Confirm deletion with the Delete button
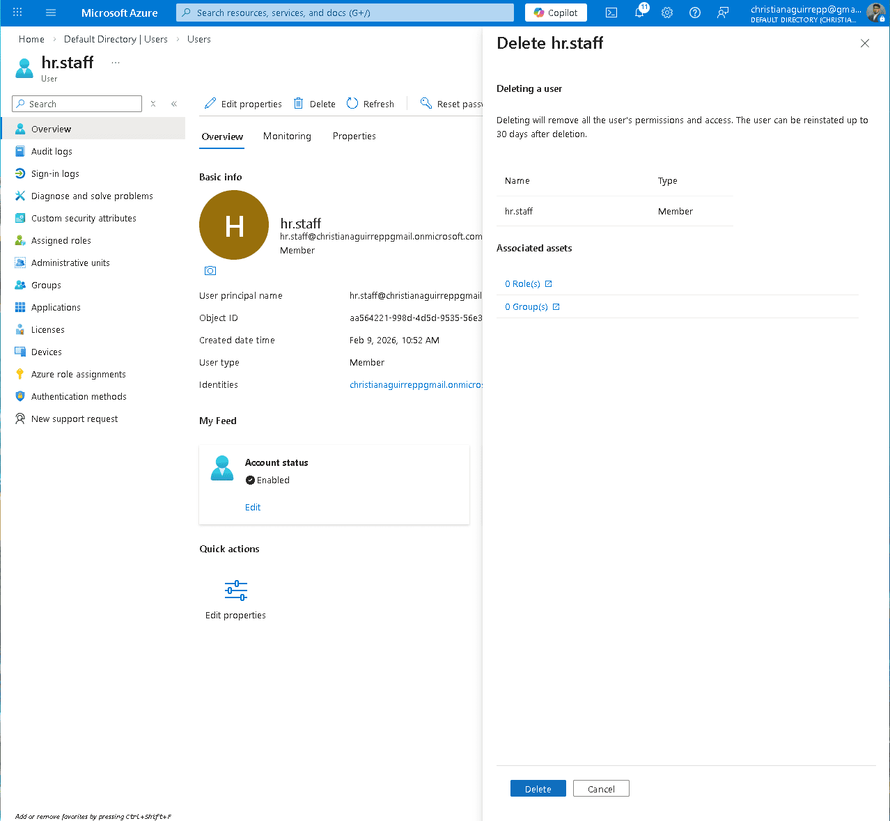 pos(538,788)
